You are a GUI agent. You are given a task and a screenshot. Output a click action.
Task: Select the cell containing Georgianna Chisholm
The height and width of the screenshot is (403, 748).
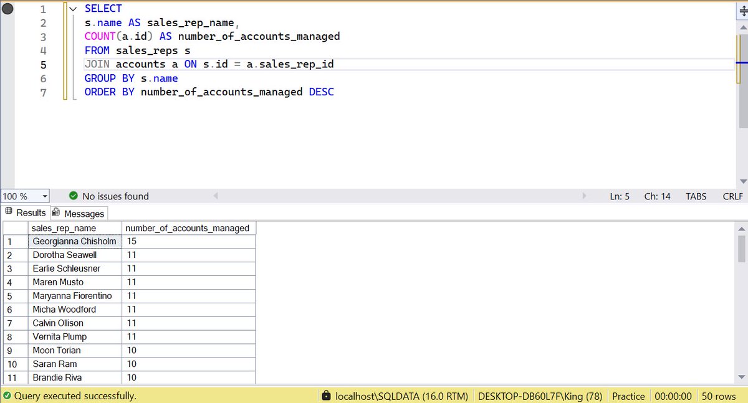pos(74,241)
